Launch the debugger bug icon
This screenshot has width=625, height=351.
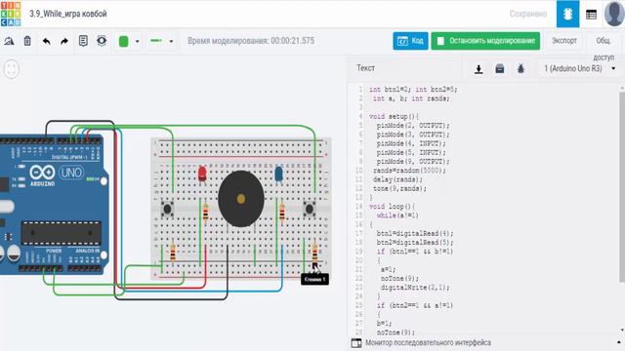(x=521, y=69)
